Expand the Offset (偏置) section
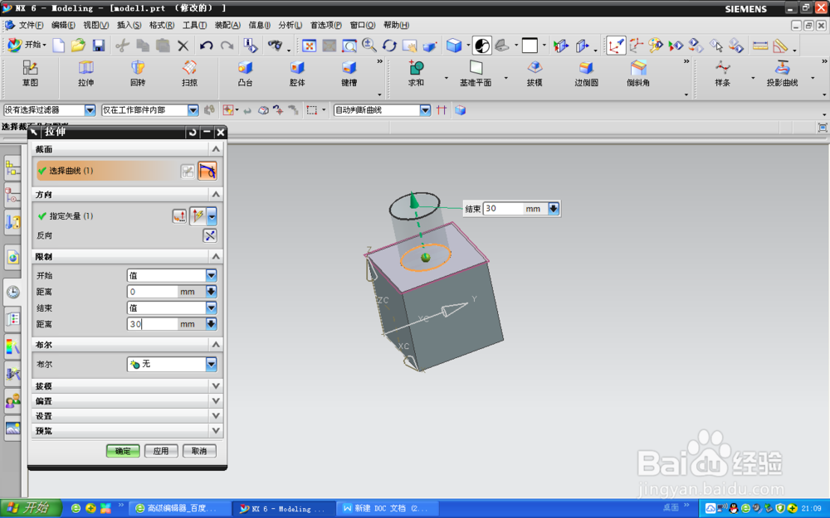The width and height of the screenshot is (830, 518). 216,401
